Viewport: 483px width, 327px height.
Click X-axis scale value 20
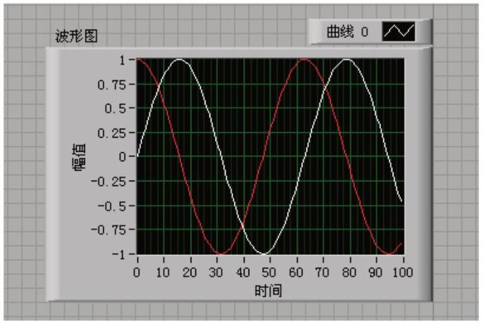tap(189, 272)
